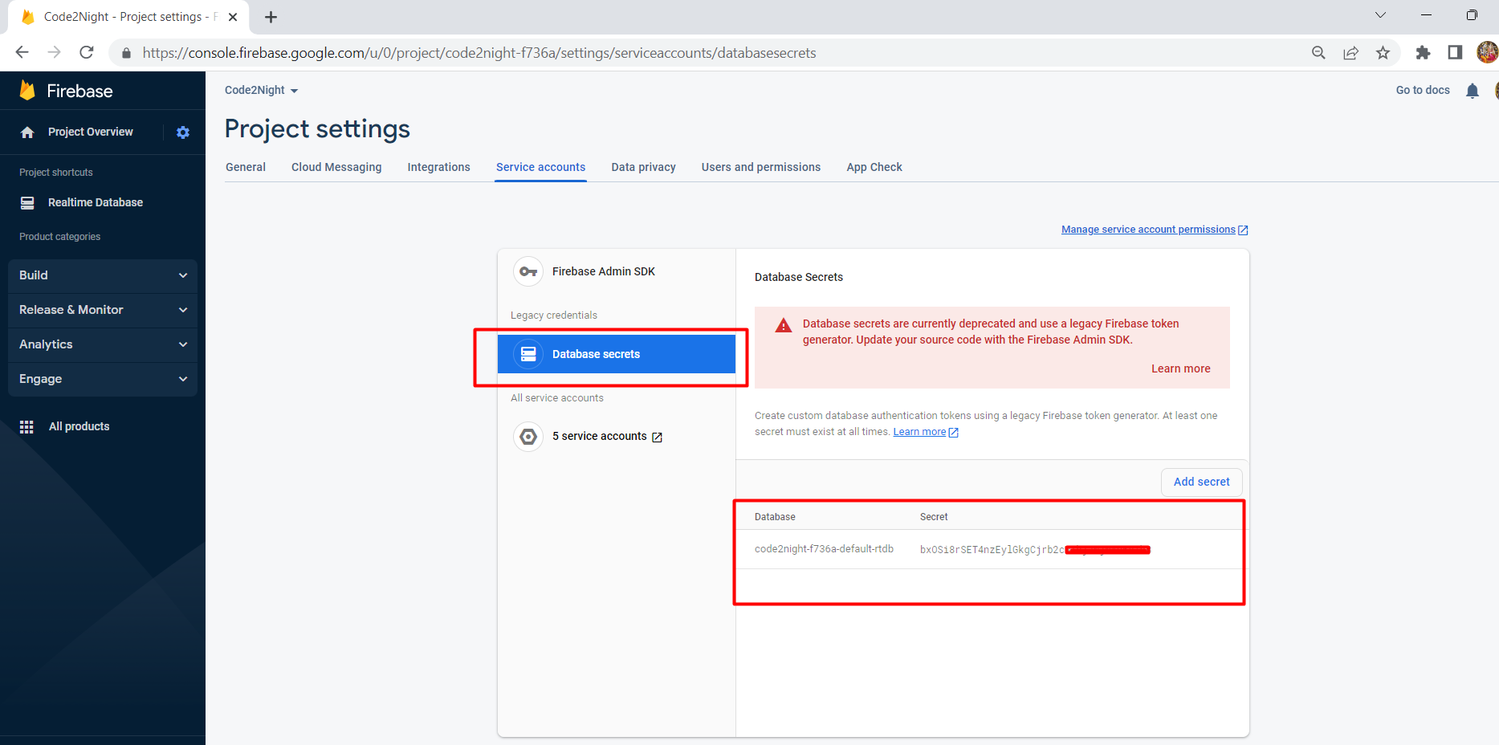Click the Database column header
Screen dimensions: 1499x745
click(x=775, y=517)
